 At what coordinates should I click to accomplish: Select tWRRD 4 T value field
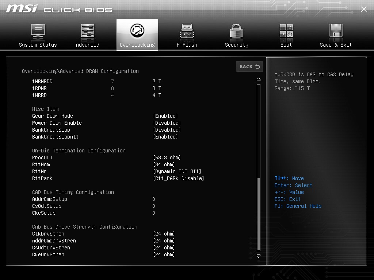[157, 95]
